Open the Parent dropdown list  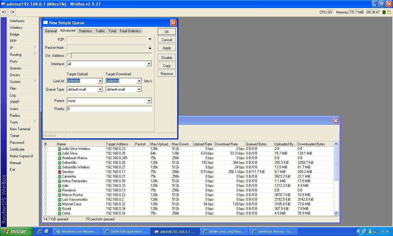(x=149, y=101)
